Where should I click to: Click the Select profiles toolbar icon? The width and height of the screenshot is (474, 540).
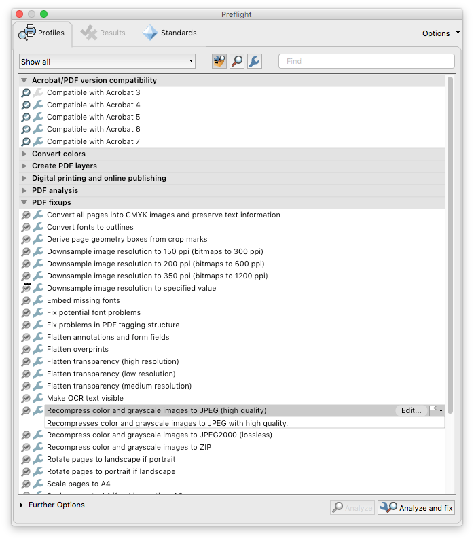(x=219, y=61)
